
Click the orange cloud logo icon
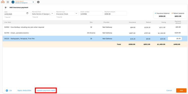pos(3,2)
